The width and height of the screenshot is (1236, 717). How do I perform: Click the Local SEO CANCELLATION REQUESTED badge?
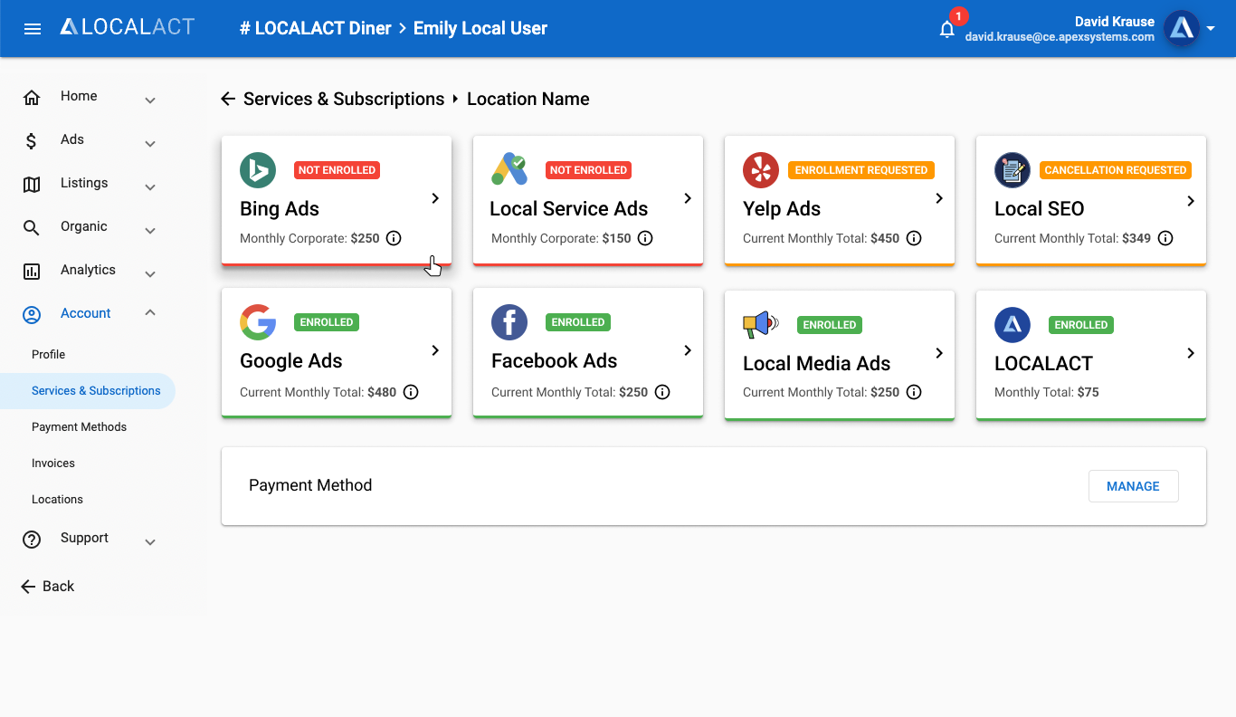1116,169
